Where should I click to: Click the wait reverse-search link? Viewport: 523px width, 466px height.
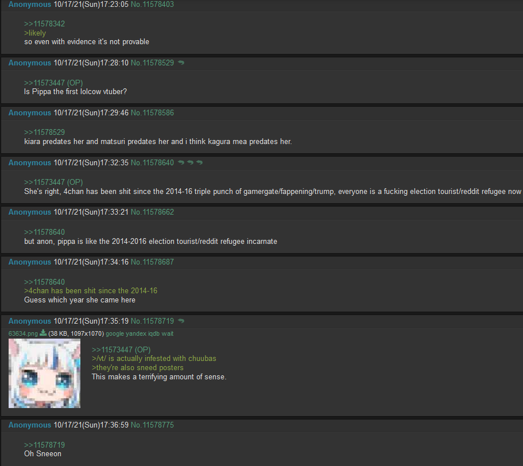pos(168,333)
